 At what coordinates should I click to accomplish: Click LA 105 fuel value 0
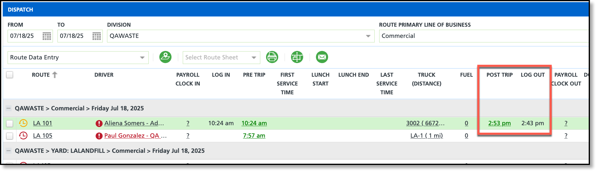(466, 136)
